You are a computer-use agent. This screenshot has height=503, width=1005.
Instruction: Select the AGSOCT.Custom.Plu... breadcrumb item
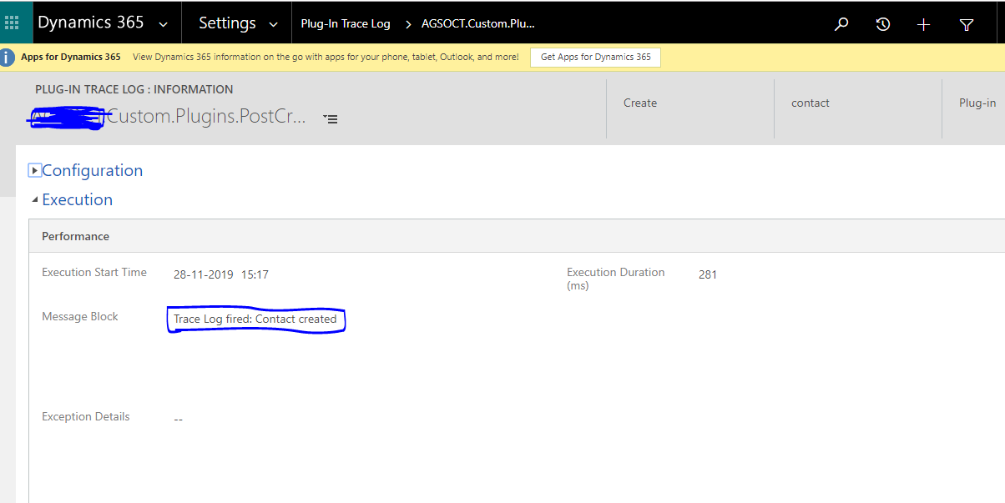pos(477,23)
